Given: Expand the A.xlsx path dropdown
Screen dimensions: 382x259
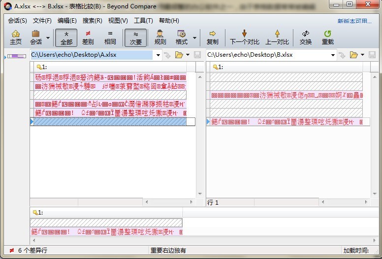Looking at the screenshot, I should (158, 55).
